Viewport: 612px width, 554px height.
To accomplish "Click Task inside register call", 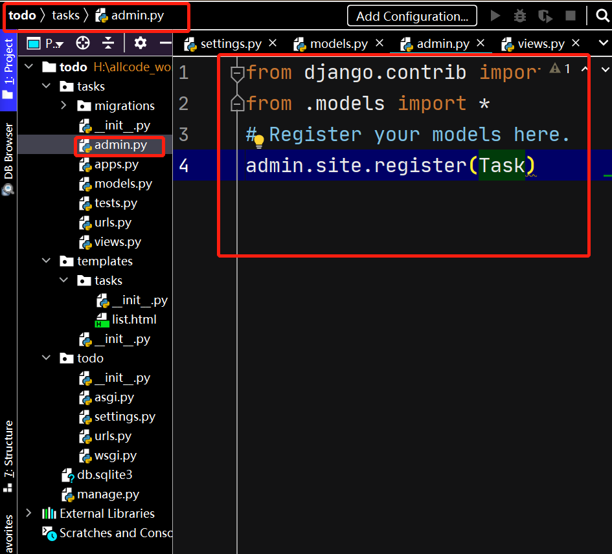I will (x=502, y=166).
